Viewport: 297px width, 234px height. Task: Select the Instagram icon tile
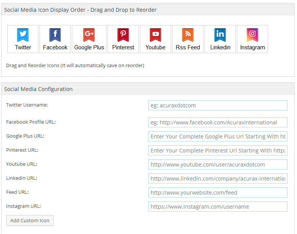[x=253, y=39]
